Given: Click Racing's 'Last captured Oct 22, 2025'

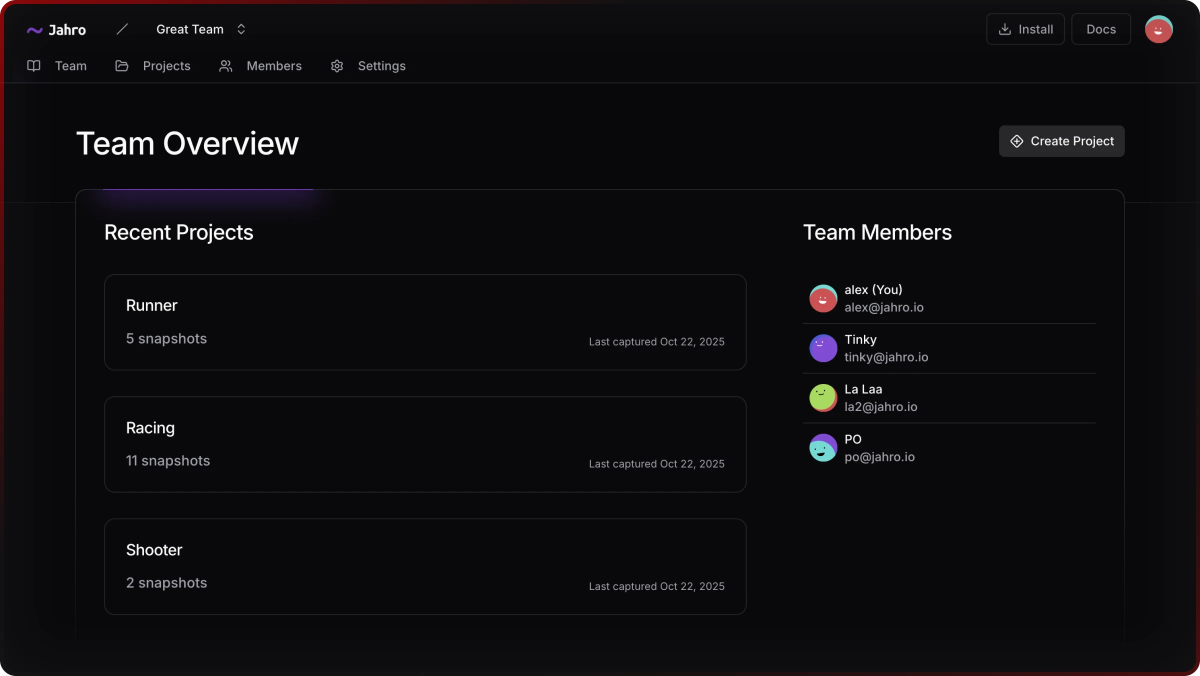Looking at the screenshot, I should click(x=656, y=464).
